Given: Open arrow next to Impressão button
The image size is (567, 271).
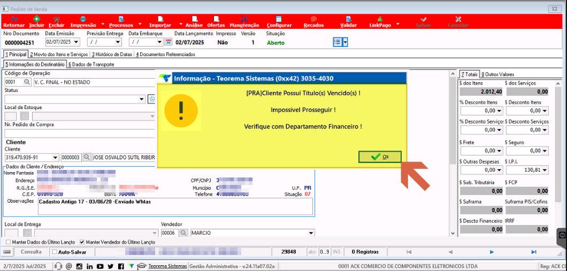Looking at the screenshot, I should tap(102, 24).
